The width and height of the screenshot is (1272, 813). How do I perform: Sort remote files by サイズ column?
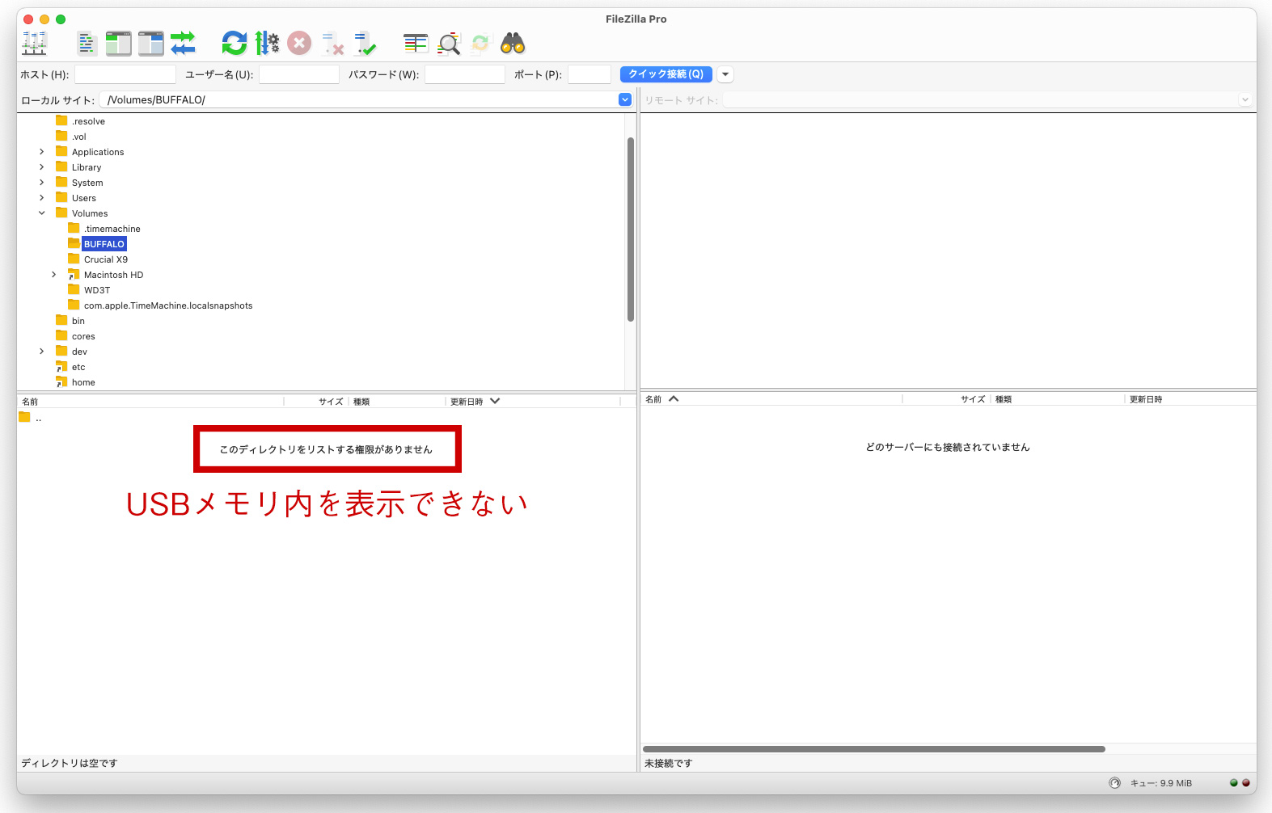click(947, 399)
